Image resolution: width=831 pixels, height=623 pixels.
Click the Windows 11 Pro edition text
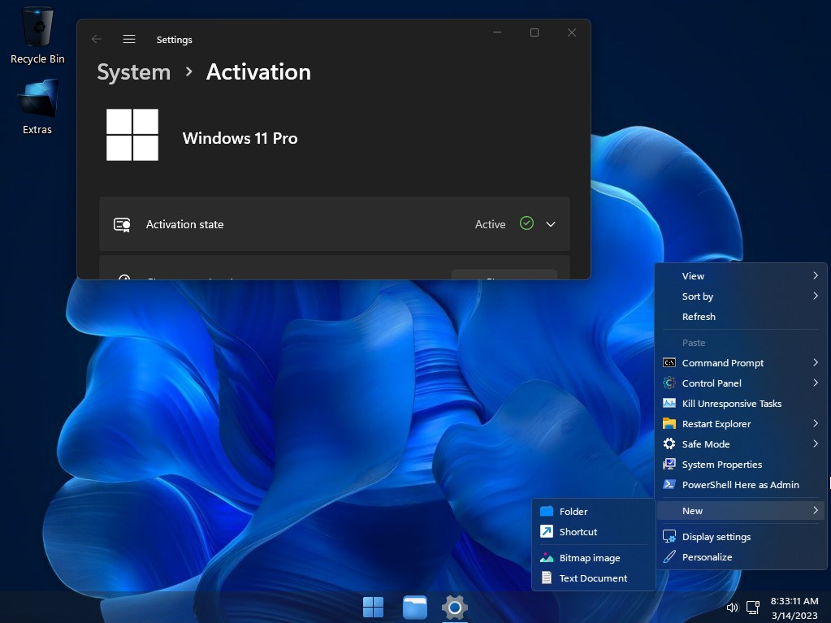point(240,138)
